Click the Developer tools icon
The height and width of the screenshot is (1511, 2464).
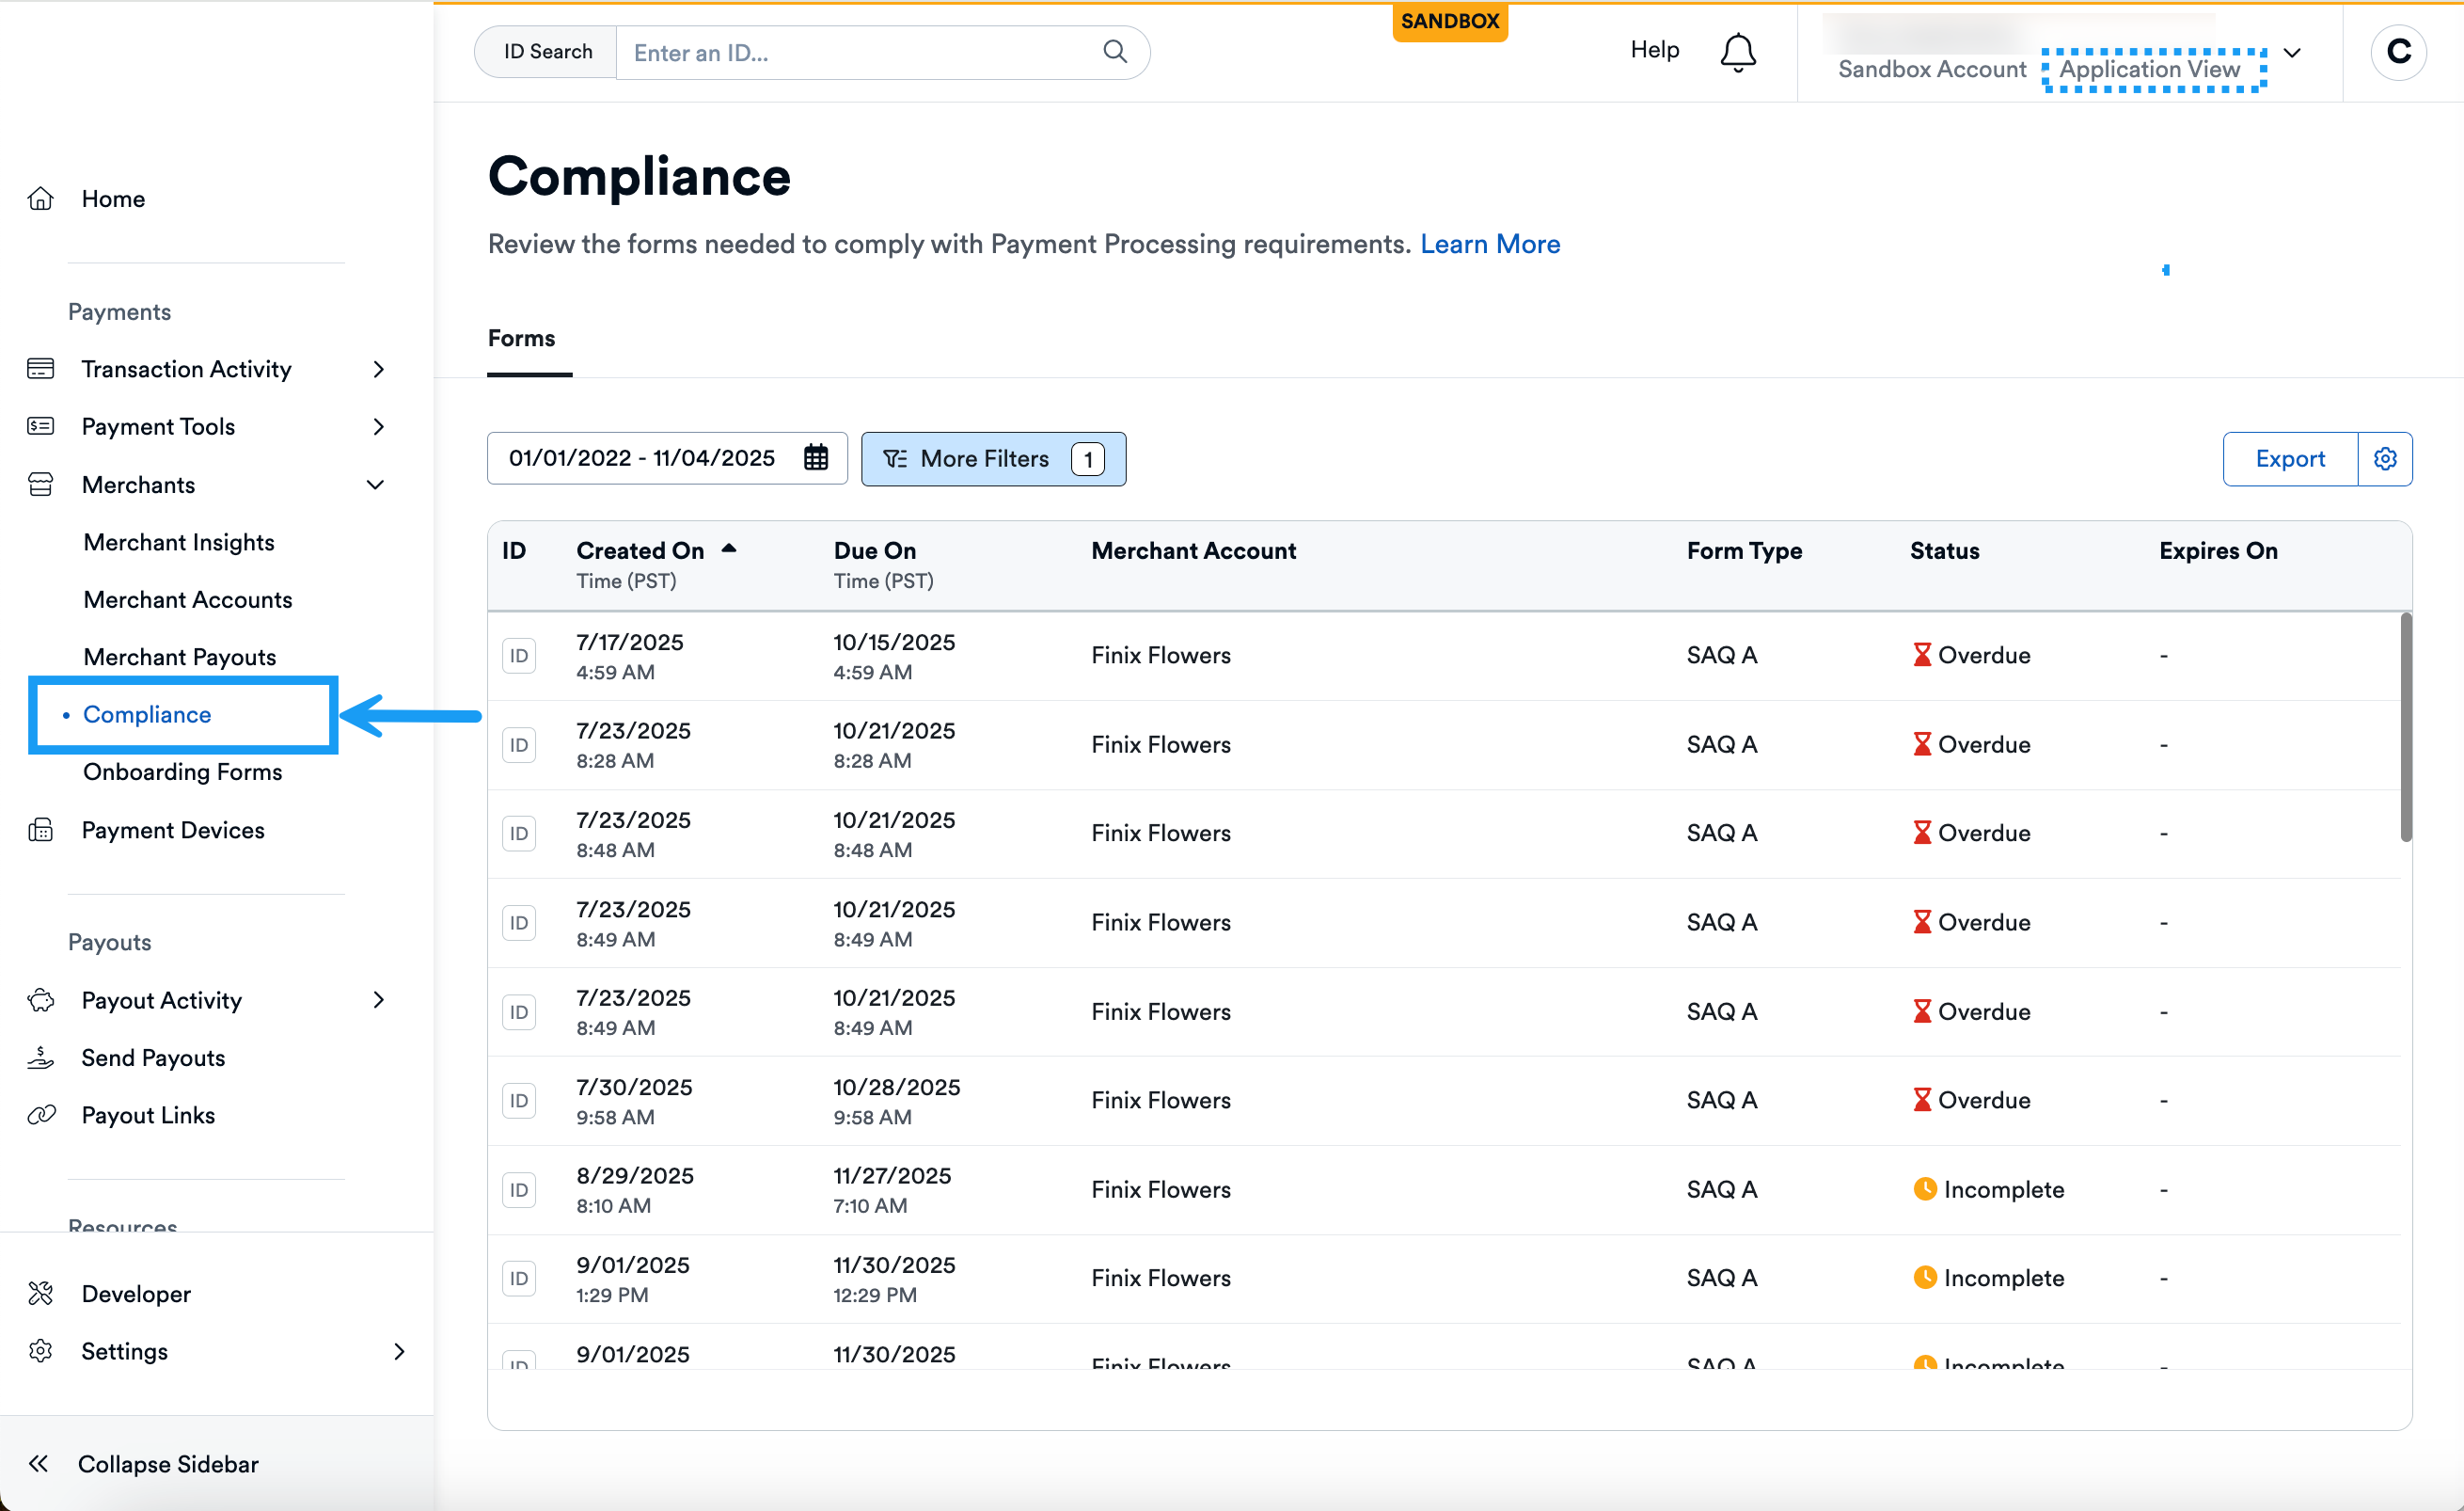pyautogui.click(x=41, y=1293)
